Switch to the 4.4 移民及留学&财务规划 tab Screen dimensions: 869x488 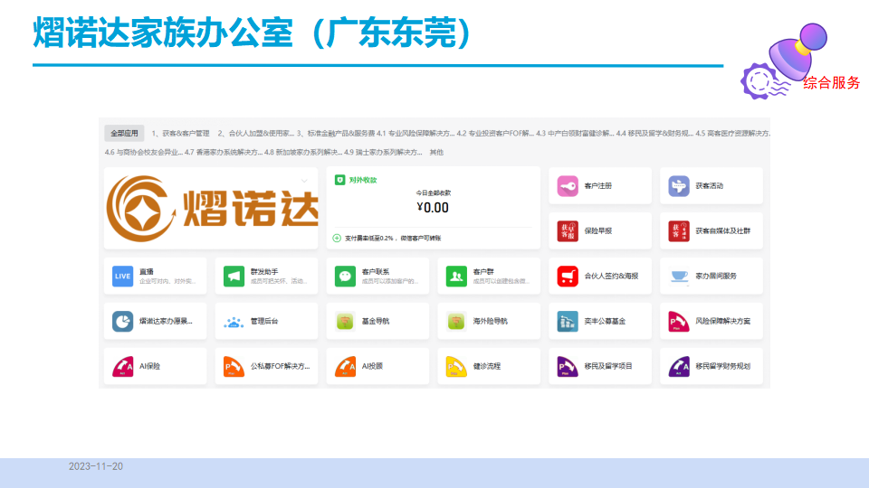[x=654, y=134]
